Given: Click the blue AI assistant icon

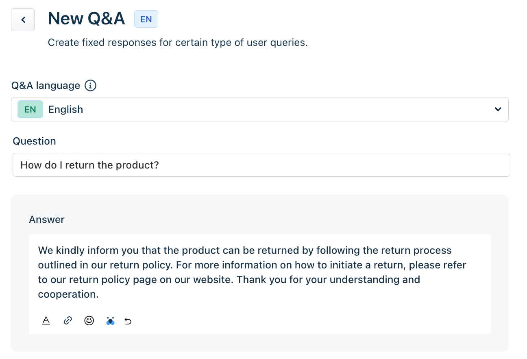Looking at the screenshot, I should pos(110,321).
